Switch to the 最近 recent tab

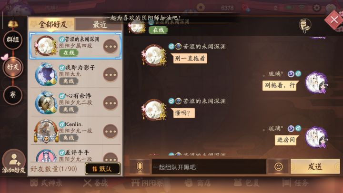coord(99,24)
